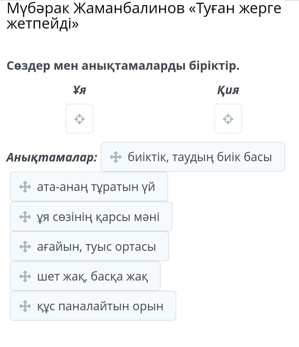Click move handle of 'ағайын, туыс ортасы'
This screenshot has width=299, height=347.
pyautogui.click(x=25, y=246)
